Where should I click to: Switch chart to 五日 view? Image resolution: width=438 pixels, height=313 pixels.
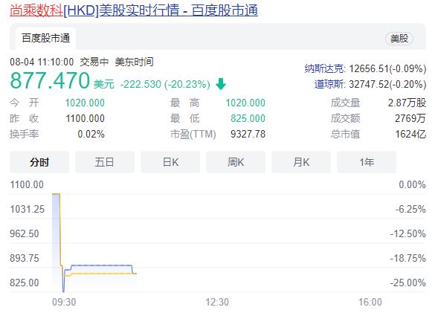(x=105, y=162)
